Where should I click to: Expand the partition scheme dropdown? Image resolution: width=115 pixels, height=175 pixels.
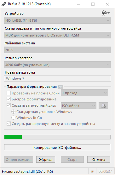[57, 35]
